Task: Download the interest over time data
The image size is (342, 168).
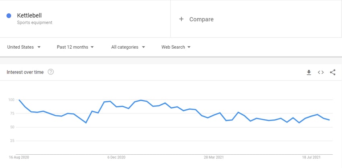Action: pyautogui.click(x=309, y=72)
